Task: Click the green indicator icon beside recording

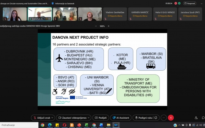Action: pos(179,4)
